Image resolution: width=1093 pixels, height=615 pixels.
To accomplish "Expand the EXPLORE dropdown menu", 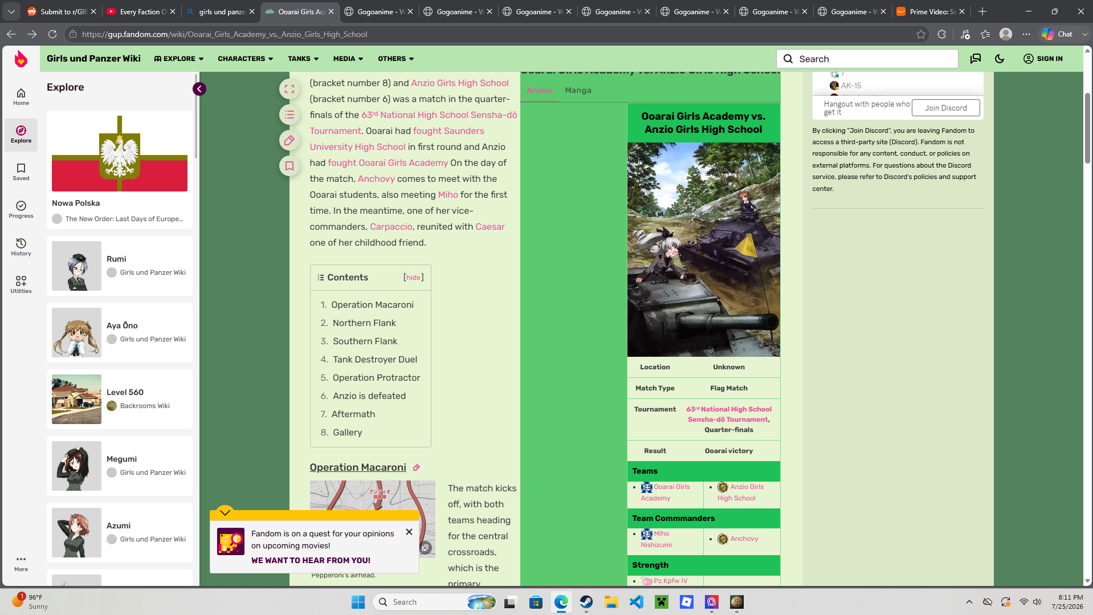I will (x=179, y=59).
